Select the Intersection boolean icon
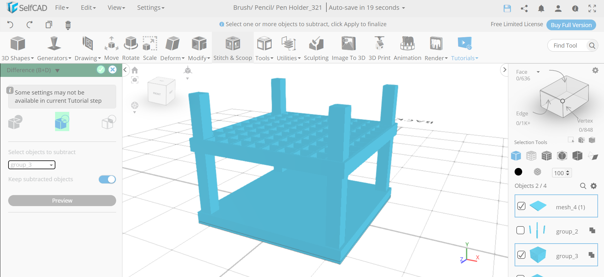Viewport: 604px width, 277px height. coord(109,122)
